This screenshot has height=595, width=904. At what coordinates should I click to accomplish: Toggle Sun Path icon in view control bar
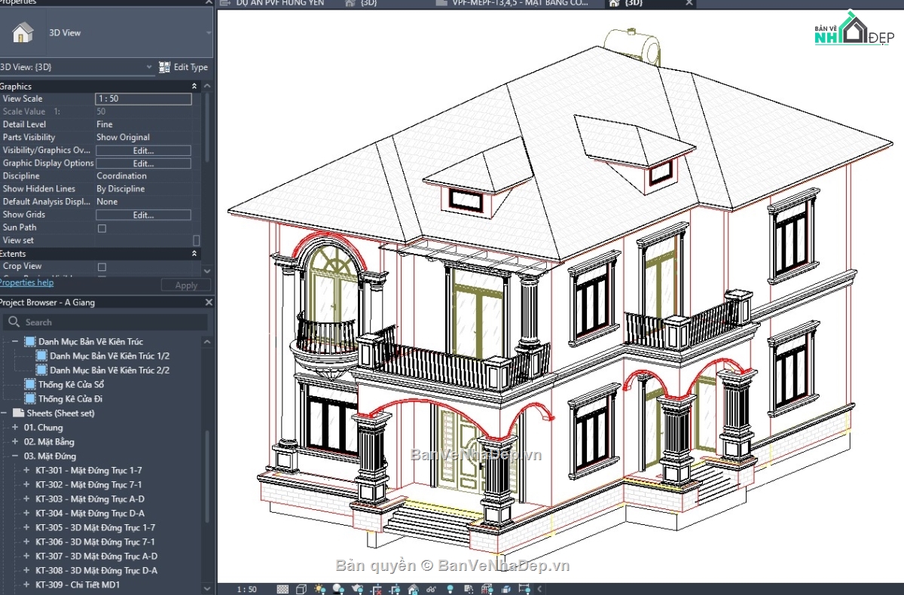pyautogui.click(x=319, y=589)
